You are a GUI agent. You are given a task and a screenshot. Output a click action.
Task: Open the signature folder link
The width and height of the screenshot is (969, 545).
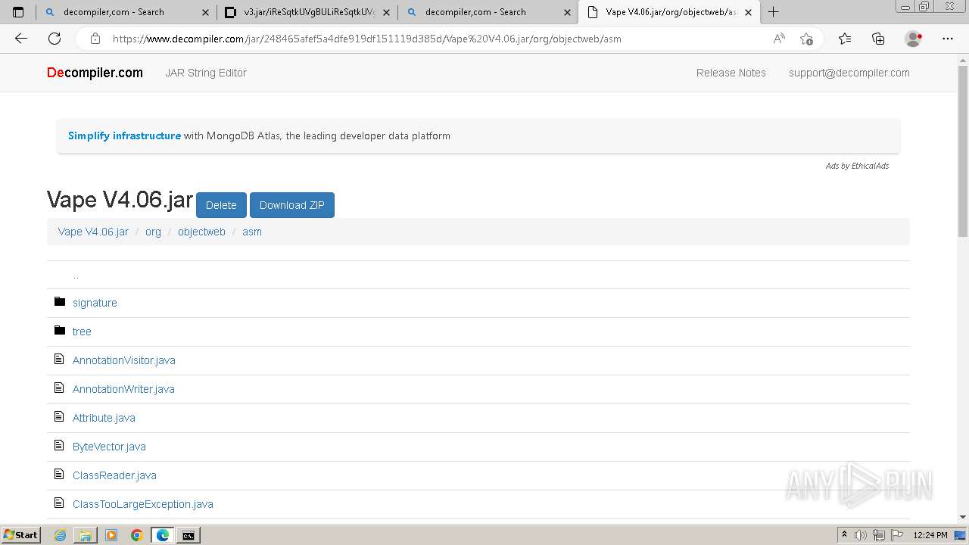95,303
